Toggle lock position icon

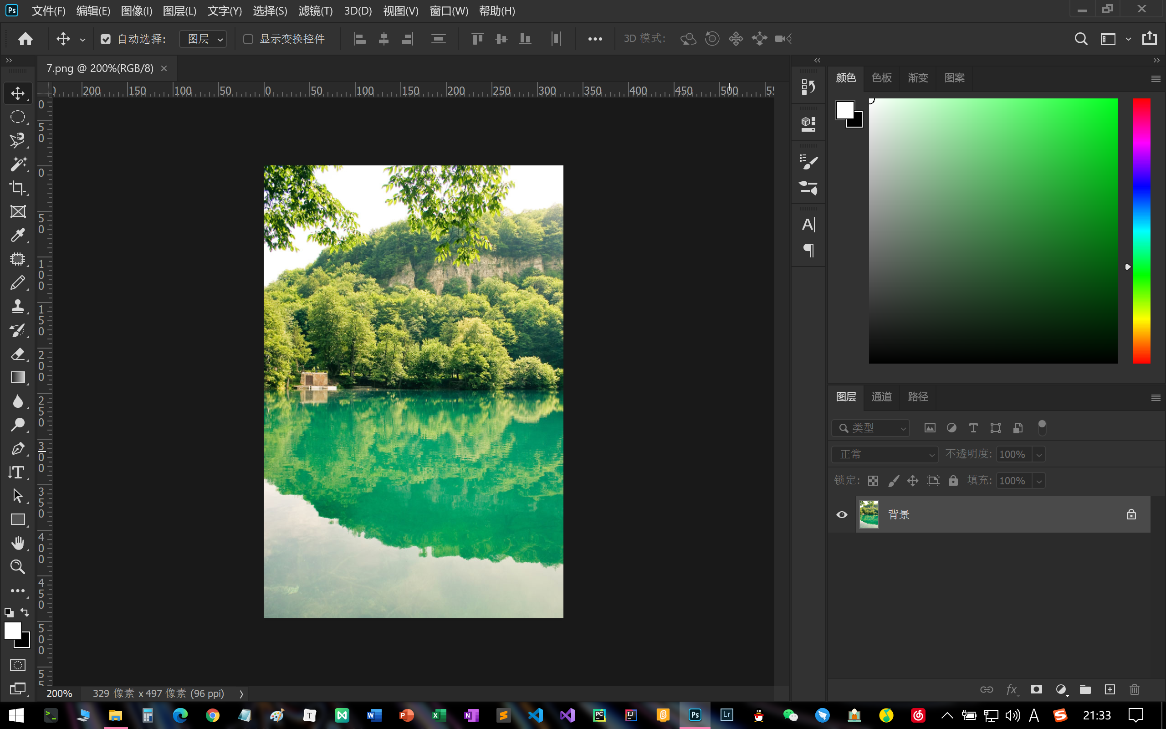click(913, 481)
